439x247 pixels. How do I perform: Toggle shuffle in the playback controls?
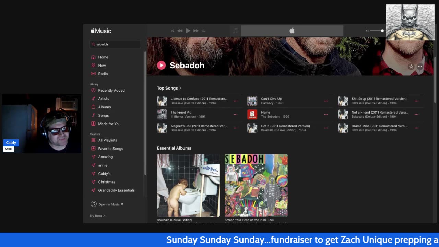[173, 31]
